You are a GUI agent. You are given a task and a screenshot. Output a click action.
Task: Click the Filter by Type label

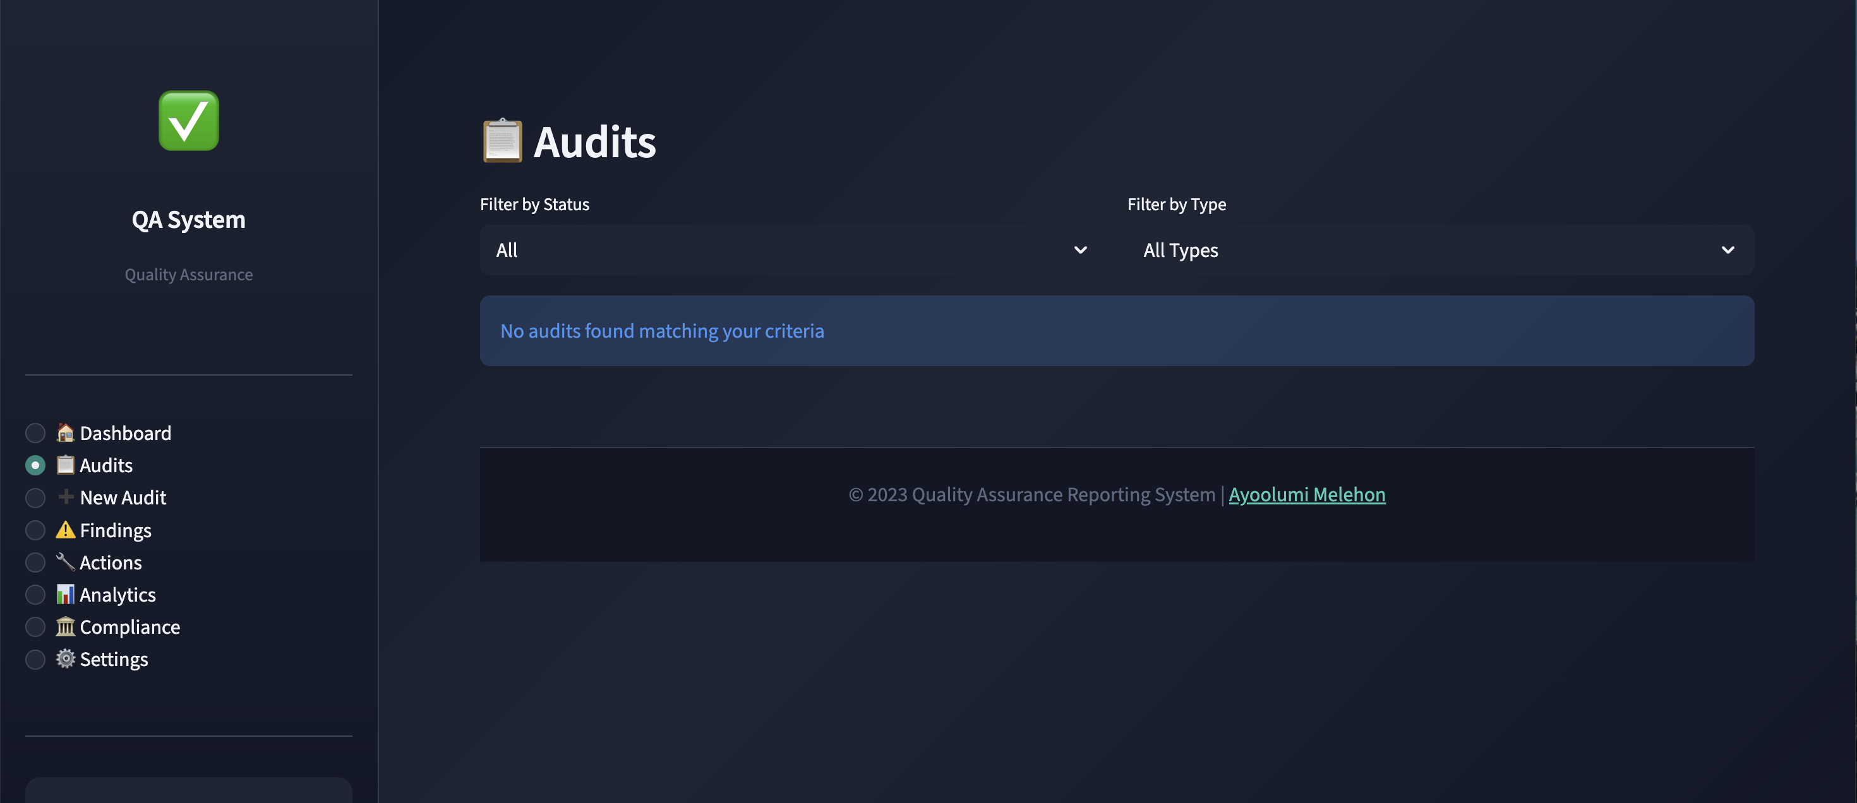(1177, 205)
